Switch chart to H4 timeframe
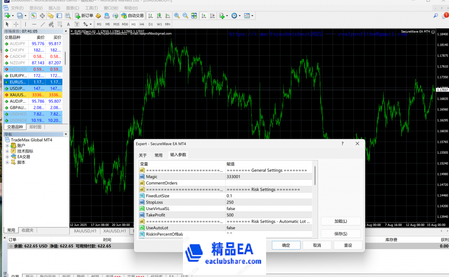The height and width of the screenshot is (277, 449). (142, 25)
